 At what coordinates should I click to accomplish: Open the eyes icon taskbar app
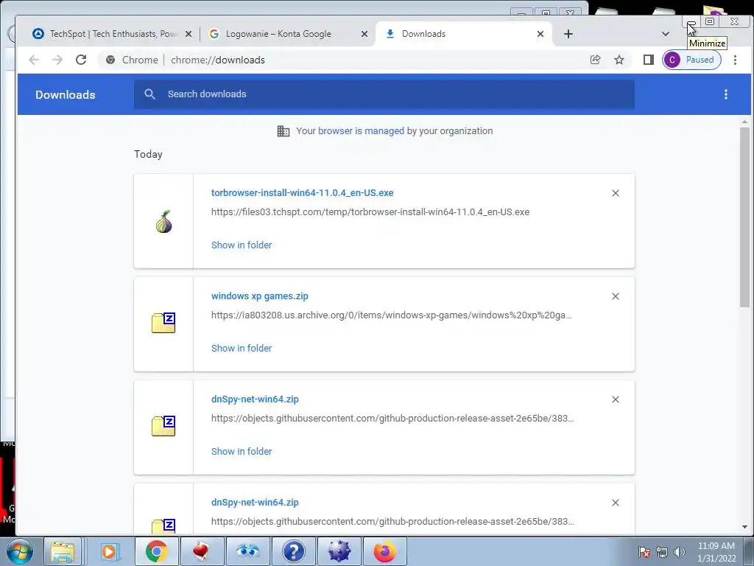click(x=247, y=551)
